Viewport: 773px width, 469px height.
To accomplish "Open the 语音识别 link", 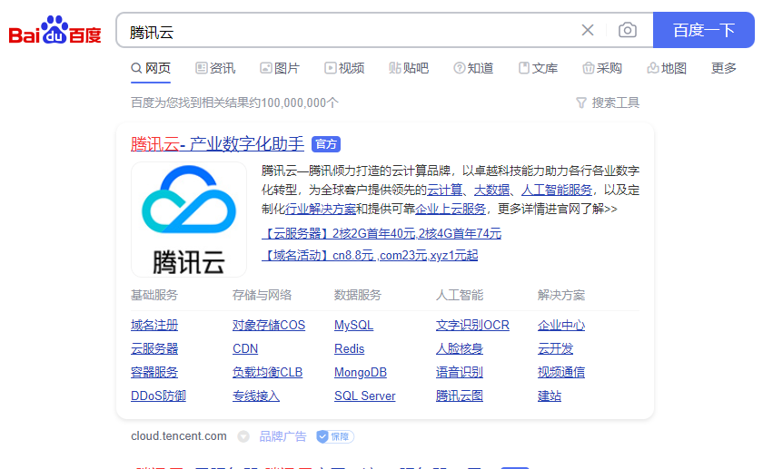I will (x=460, y=373).
